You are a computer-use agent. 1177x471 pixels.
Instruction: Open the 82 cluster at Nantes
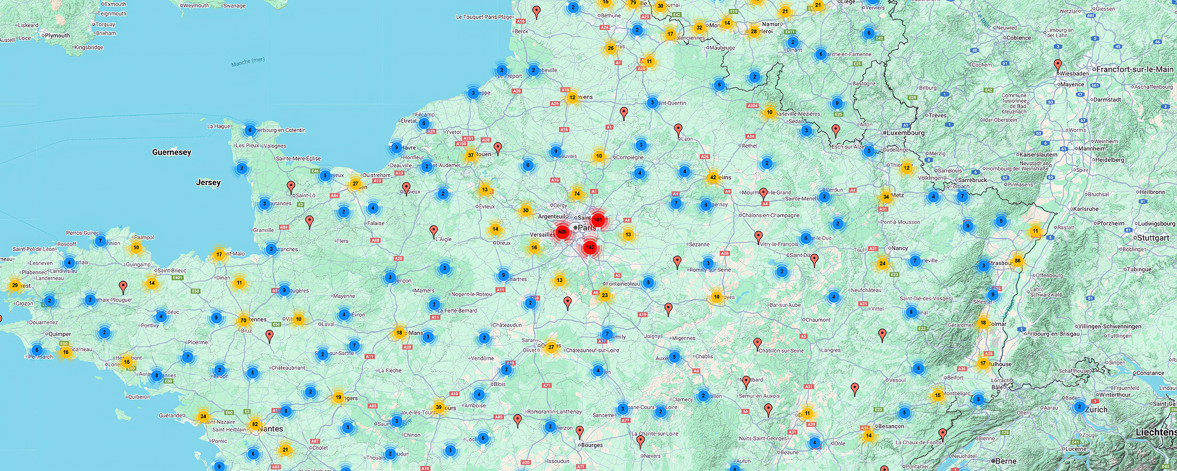click(x=255, y=424)
